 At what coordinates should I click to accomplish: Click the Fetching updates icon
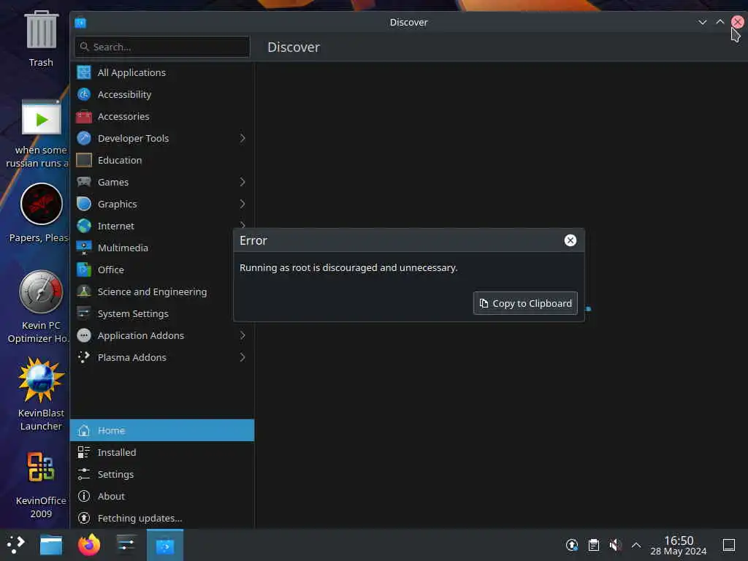pyautogui.click(x=84, y=518)
